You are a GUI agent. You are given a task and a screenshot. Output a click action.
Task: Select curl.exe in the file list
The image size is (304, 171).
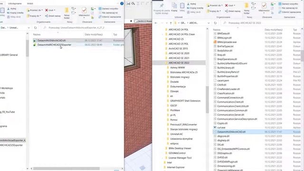(221, 128)
